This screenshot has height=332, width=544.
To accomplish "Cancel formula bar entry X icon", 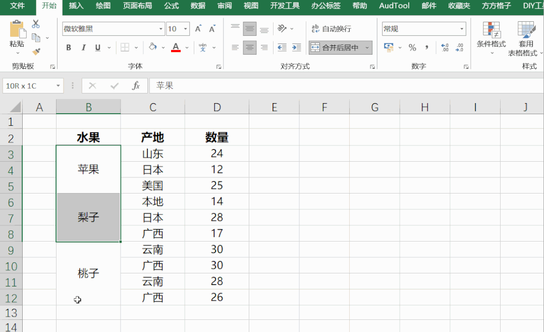I will (x=92, y=86).
